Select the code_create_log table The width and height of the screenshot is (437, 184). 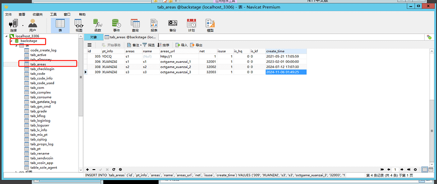tap(43, 50)
